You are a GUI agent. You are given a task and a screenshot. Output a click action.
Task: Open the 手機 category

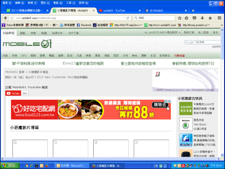point(14,56)
